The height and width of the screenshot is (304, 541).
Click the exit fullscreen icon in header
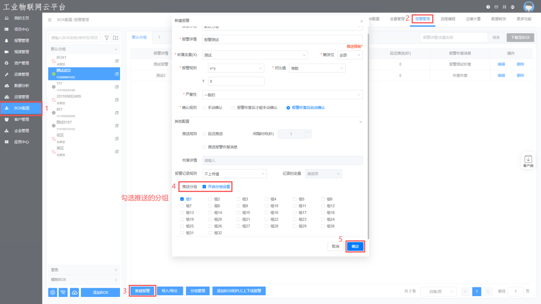coord(504,7)
